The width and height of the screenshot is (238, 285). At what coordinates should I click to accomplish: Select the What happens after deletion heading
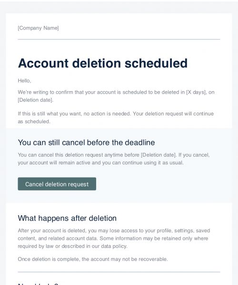pos(67,218)
